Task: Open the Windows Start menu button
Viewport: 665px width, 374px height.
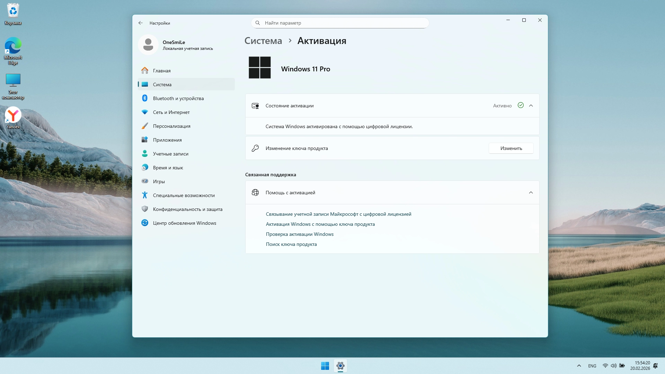Action: click(325, 366)
